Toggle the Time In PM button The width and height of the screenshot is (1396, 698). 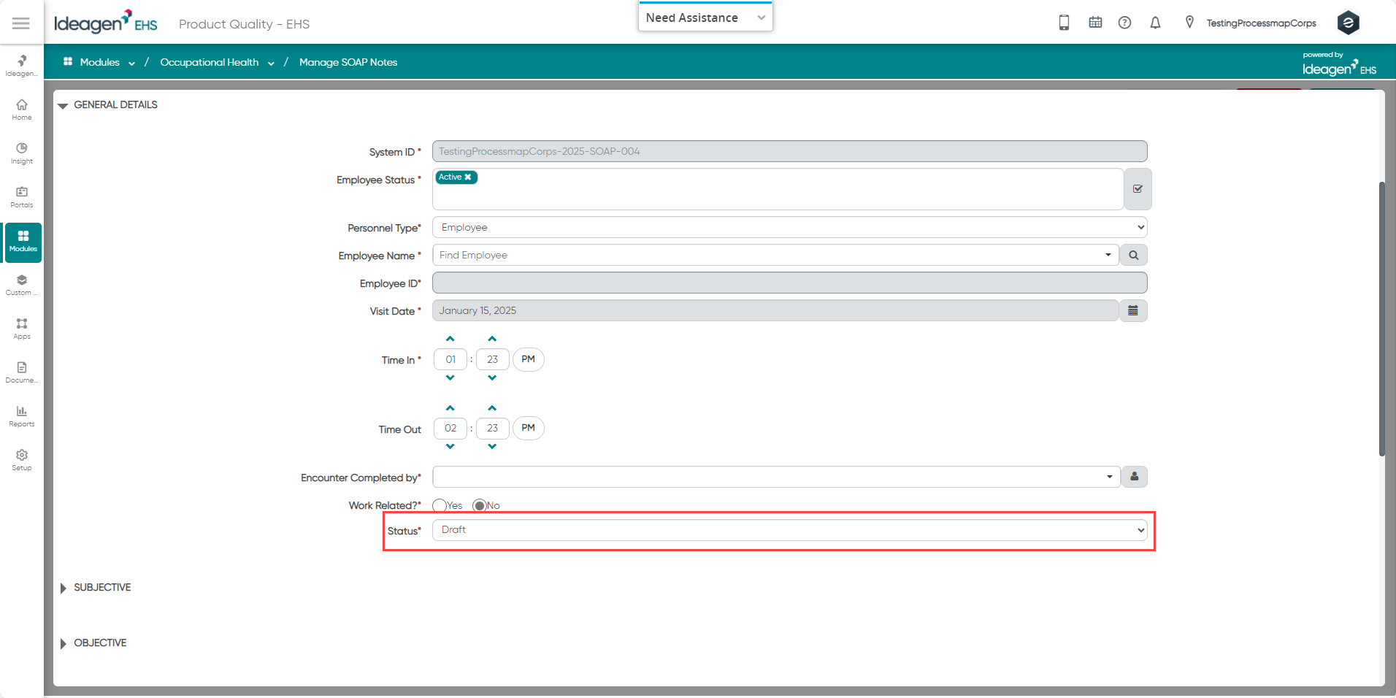coord(529,359)
